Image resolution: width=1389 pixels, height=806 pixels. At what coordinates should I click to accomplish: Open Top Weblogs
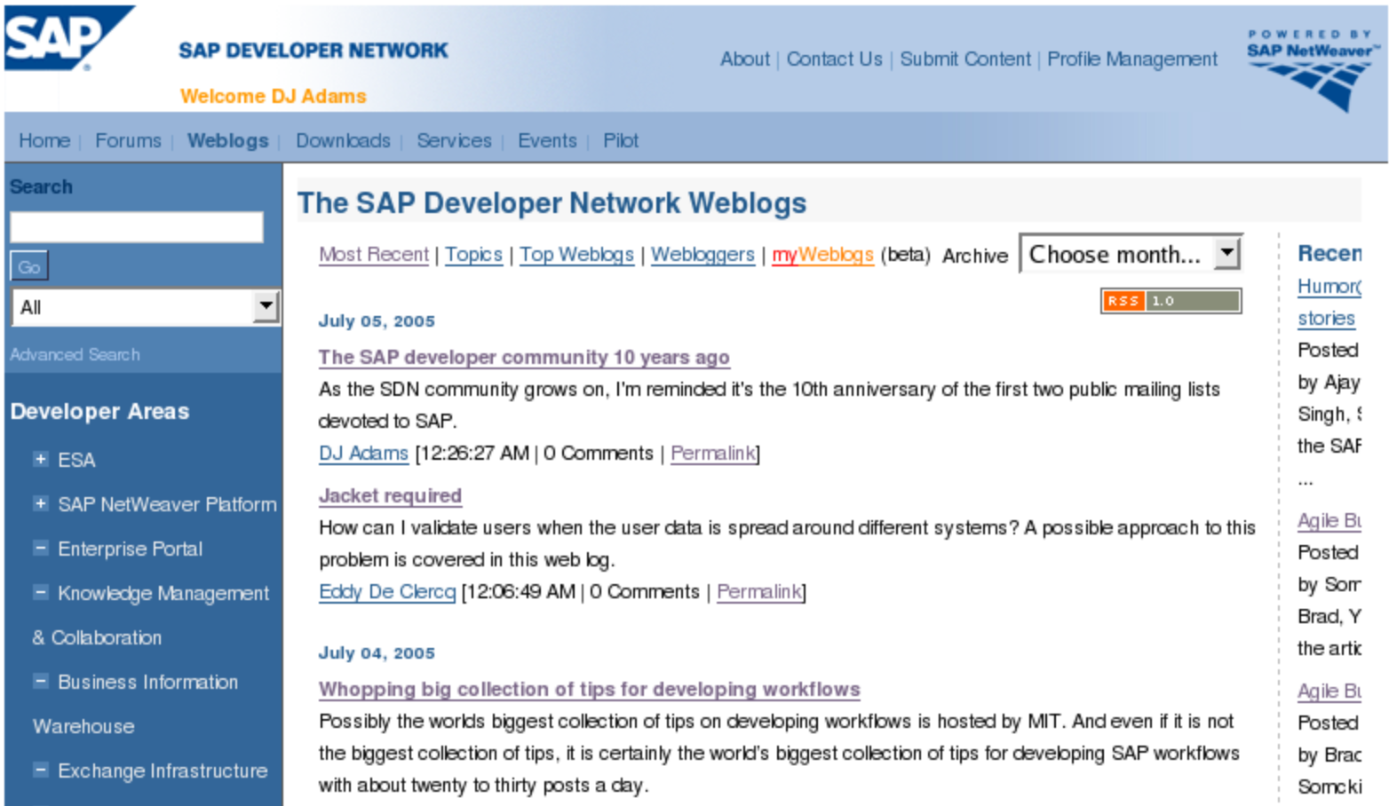(x=576, y=255)
